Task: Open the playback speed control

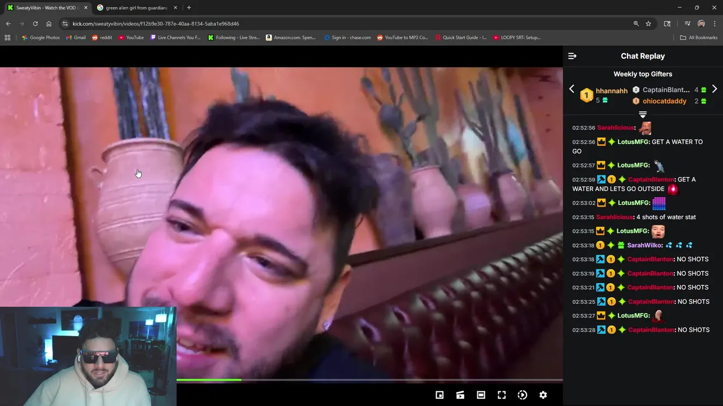Action: [522, 395]
